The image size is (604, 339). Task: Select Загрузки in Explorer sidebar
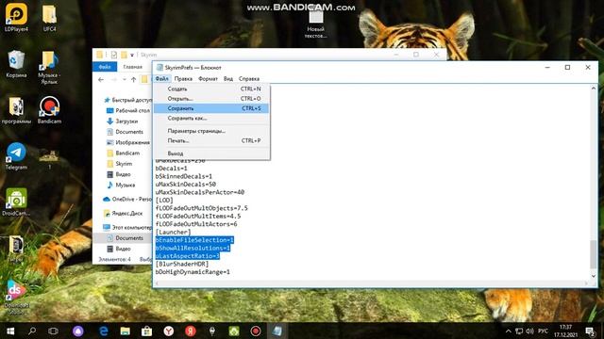coord(122,121)
